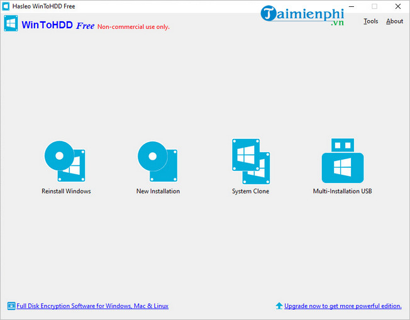Screen dimensions: 410x320
Task: Select the New Installation label
Action: (158, 191)
